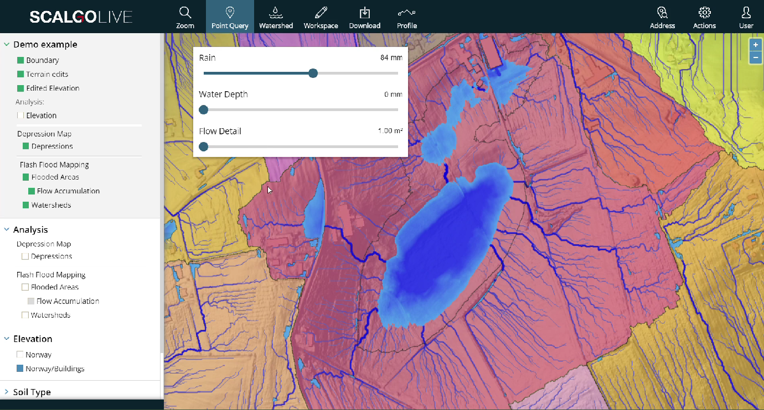Click the SCALGO LIVE logo

click(81, 17)
